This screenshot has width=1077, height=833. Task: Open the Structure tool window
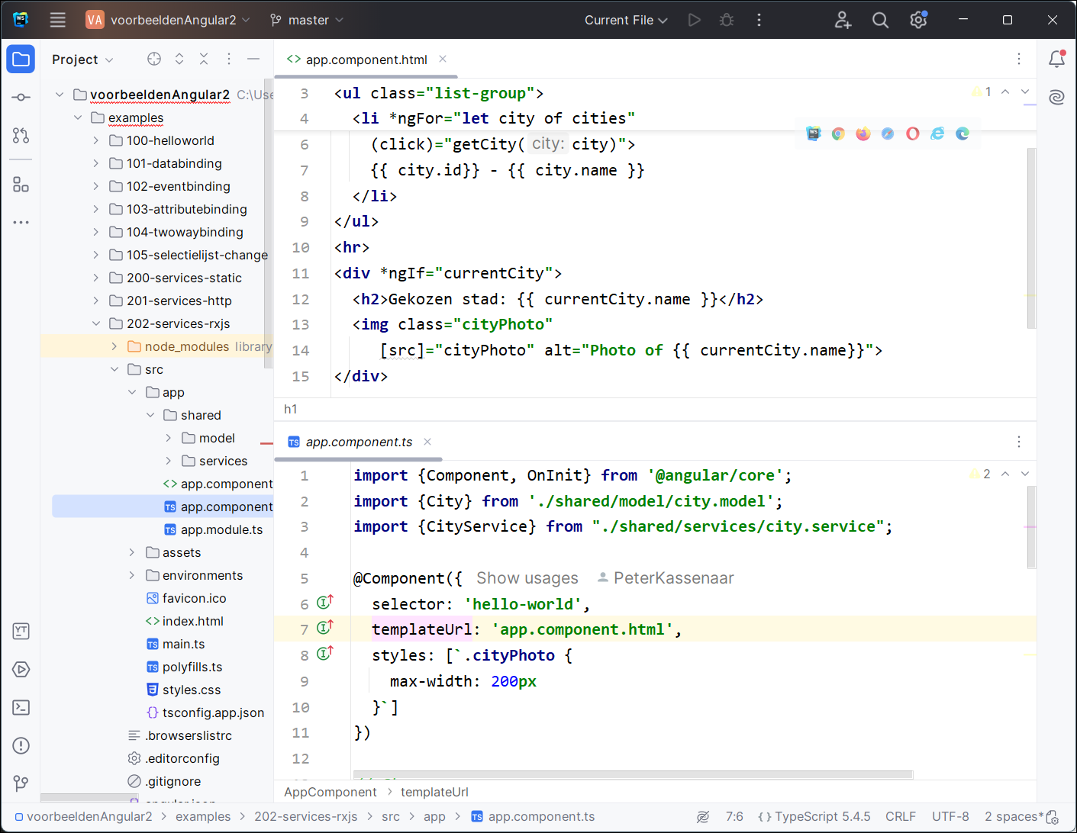pos(21,185)
